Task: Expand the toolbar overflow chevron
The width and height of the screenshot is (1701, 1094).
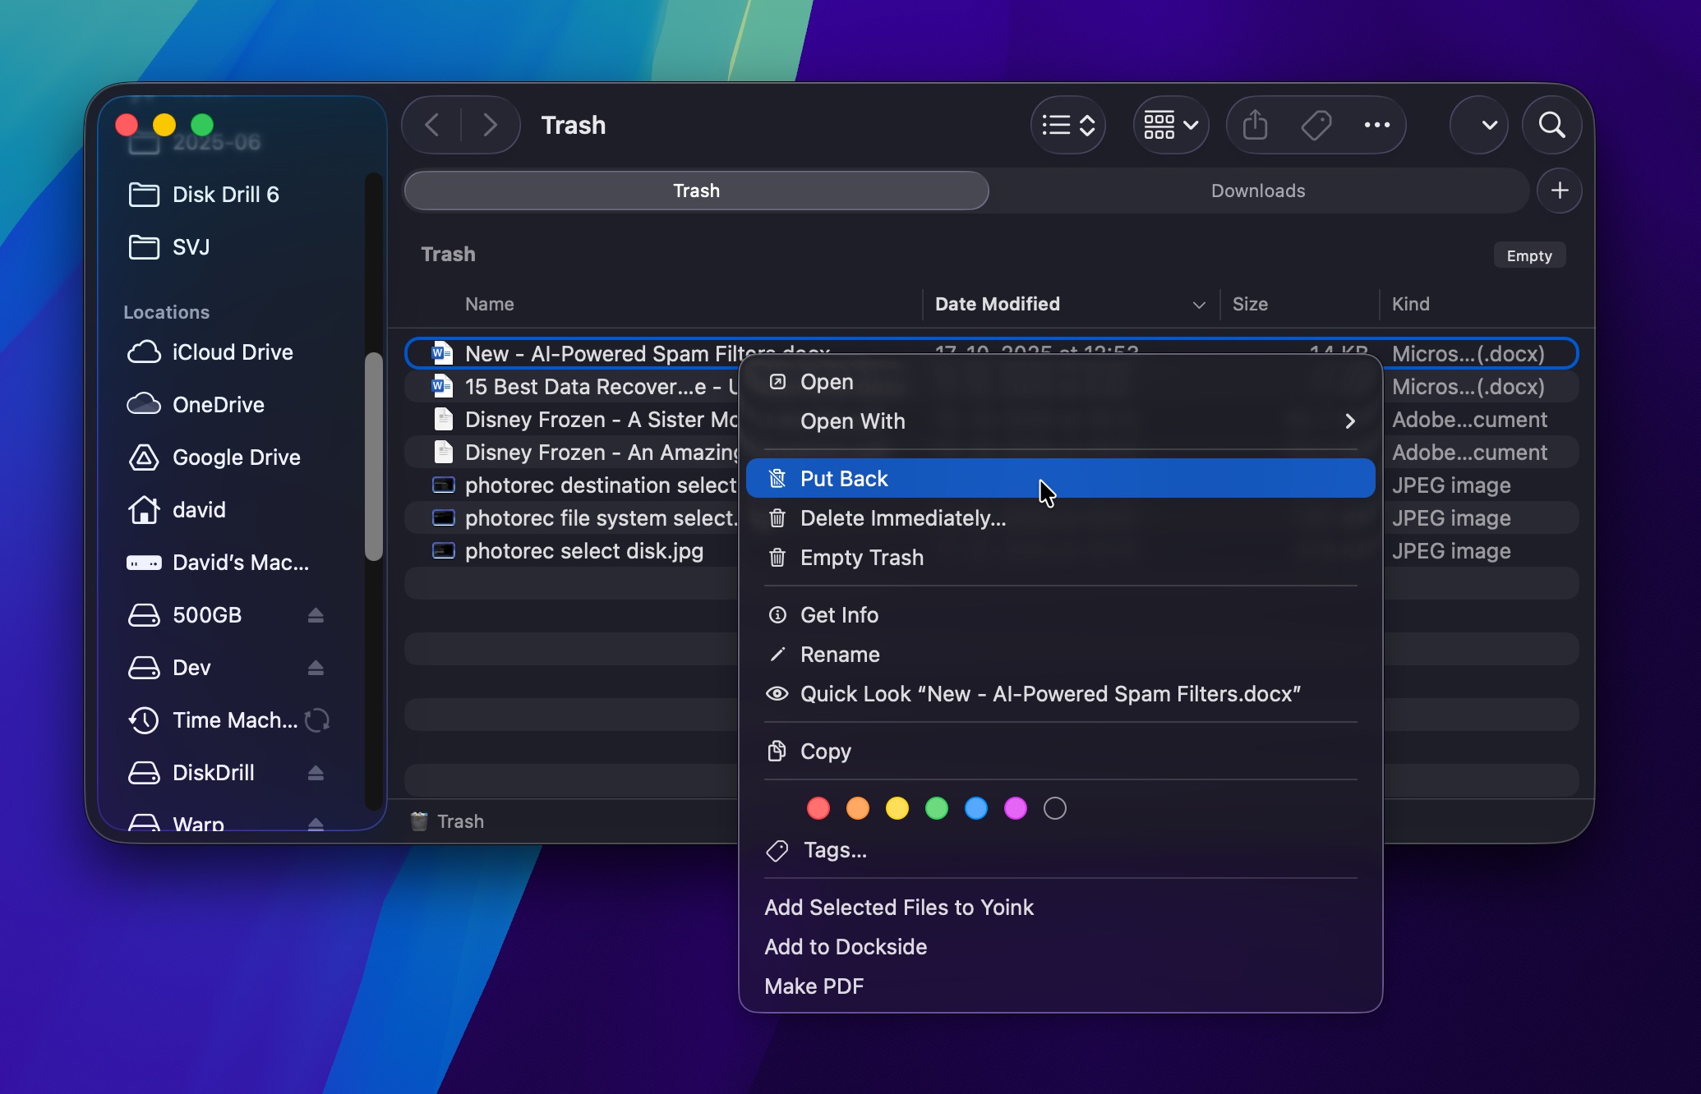Action: point(1488,126)
